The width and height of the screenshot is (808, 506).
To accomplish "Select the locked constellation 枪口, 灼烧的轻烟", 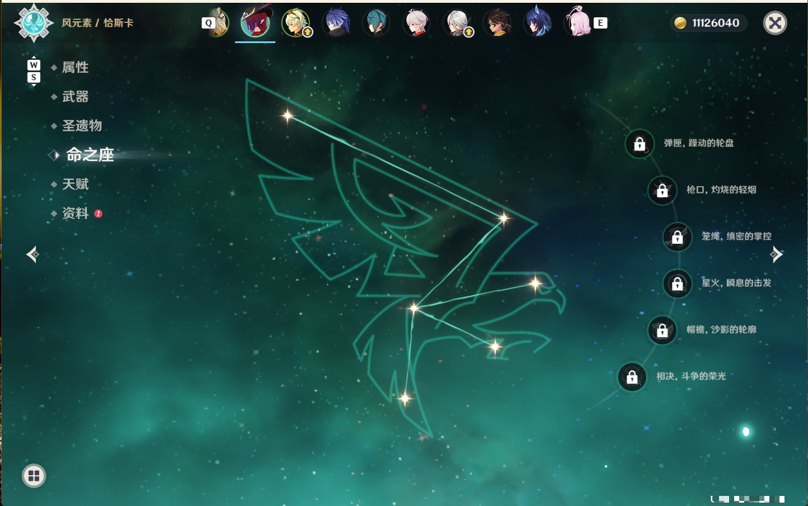I will click(x=662, y=191).
